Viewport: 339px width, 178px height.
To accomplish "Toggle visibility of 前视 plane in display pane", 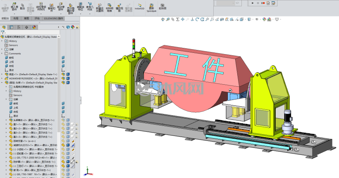I will (63, 58).
